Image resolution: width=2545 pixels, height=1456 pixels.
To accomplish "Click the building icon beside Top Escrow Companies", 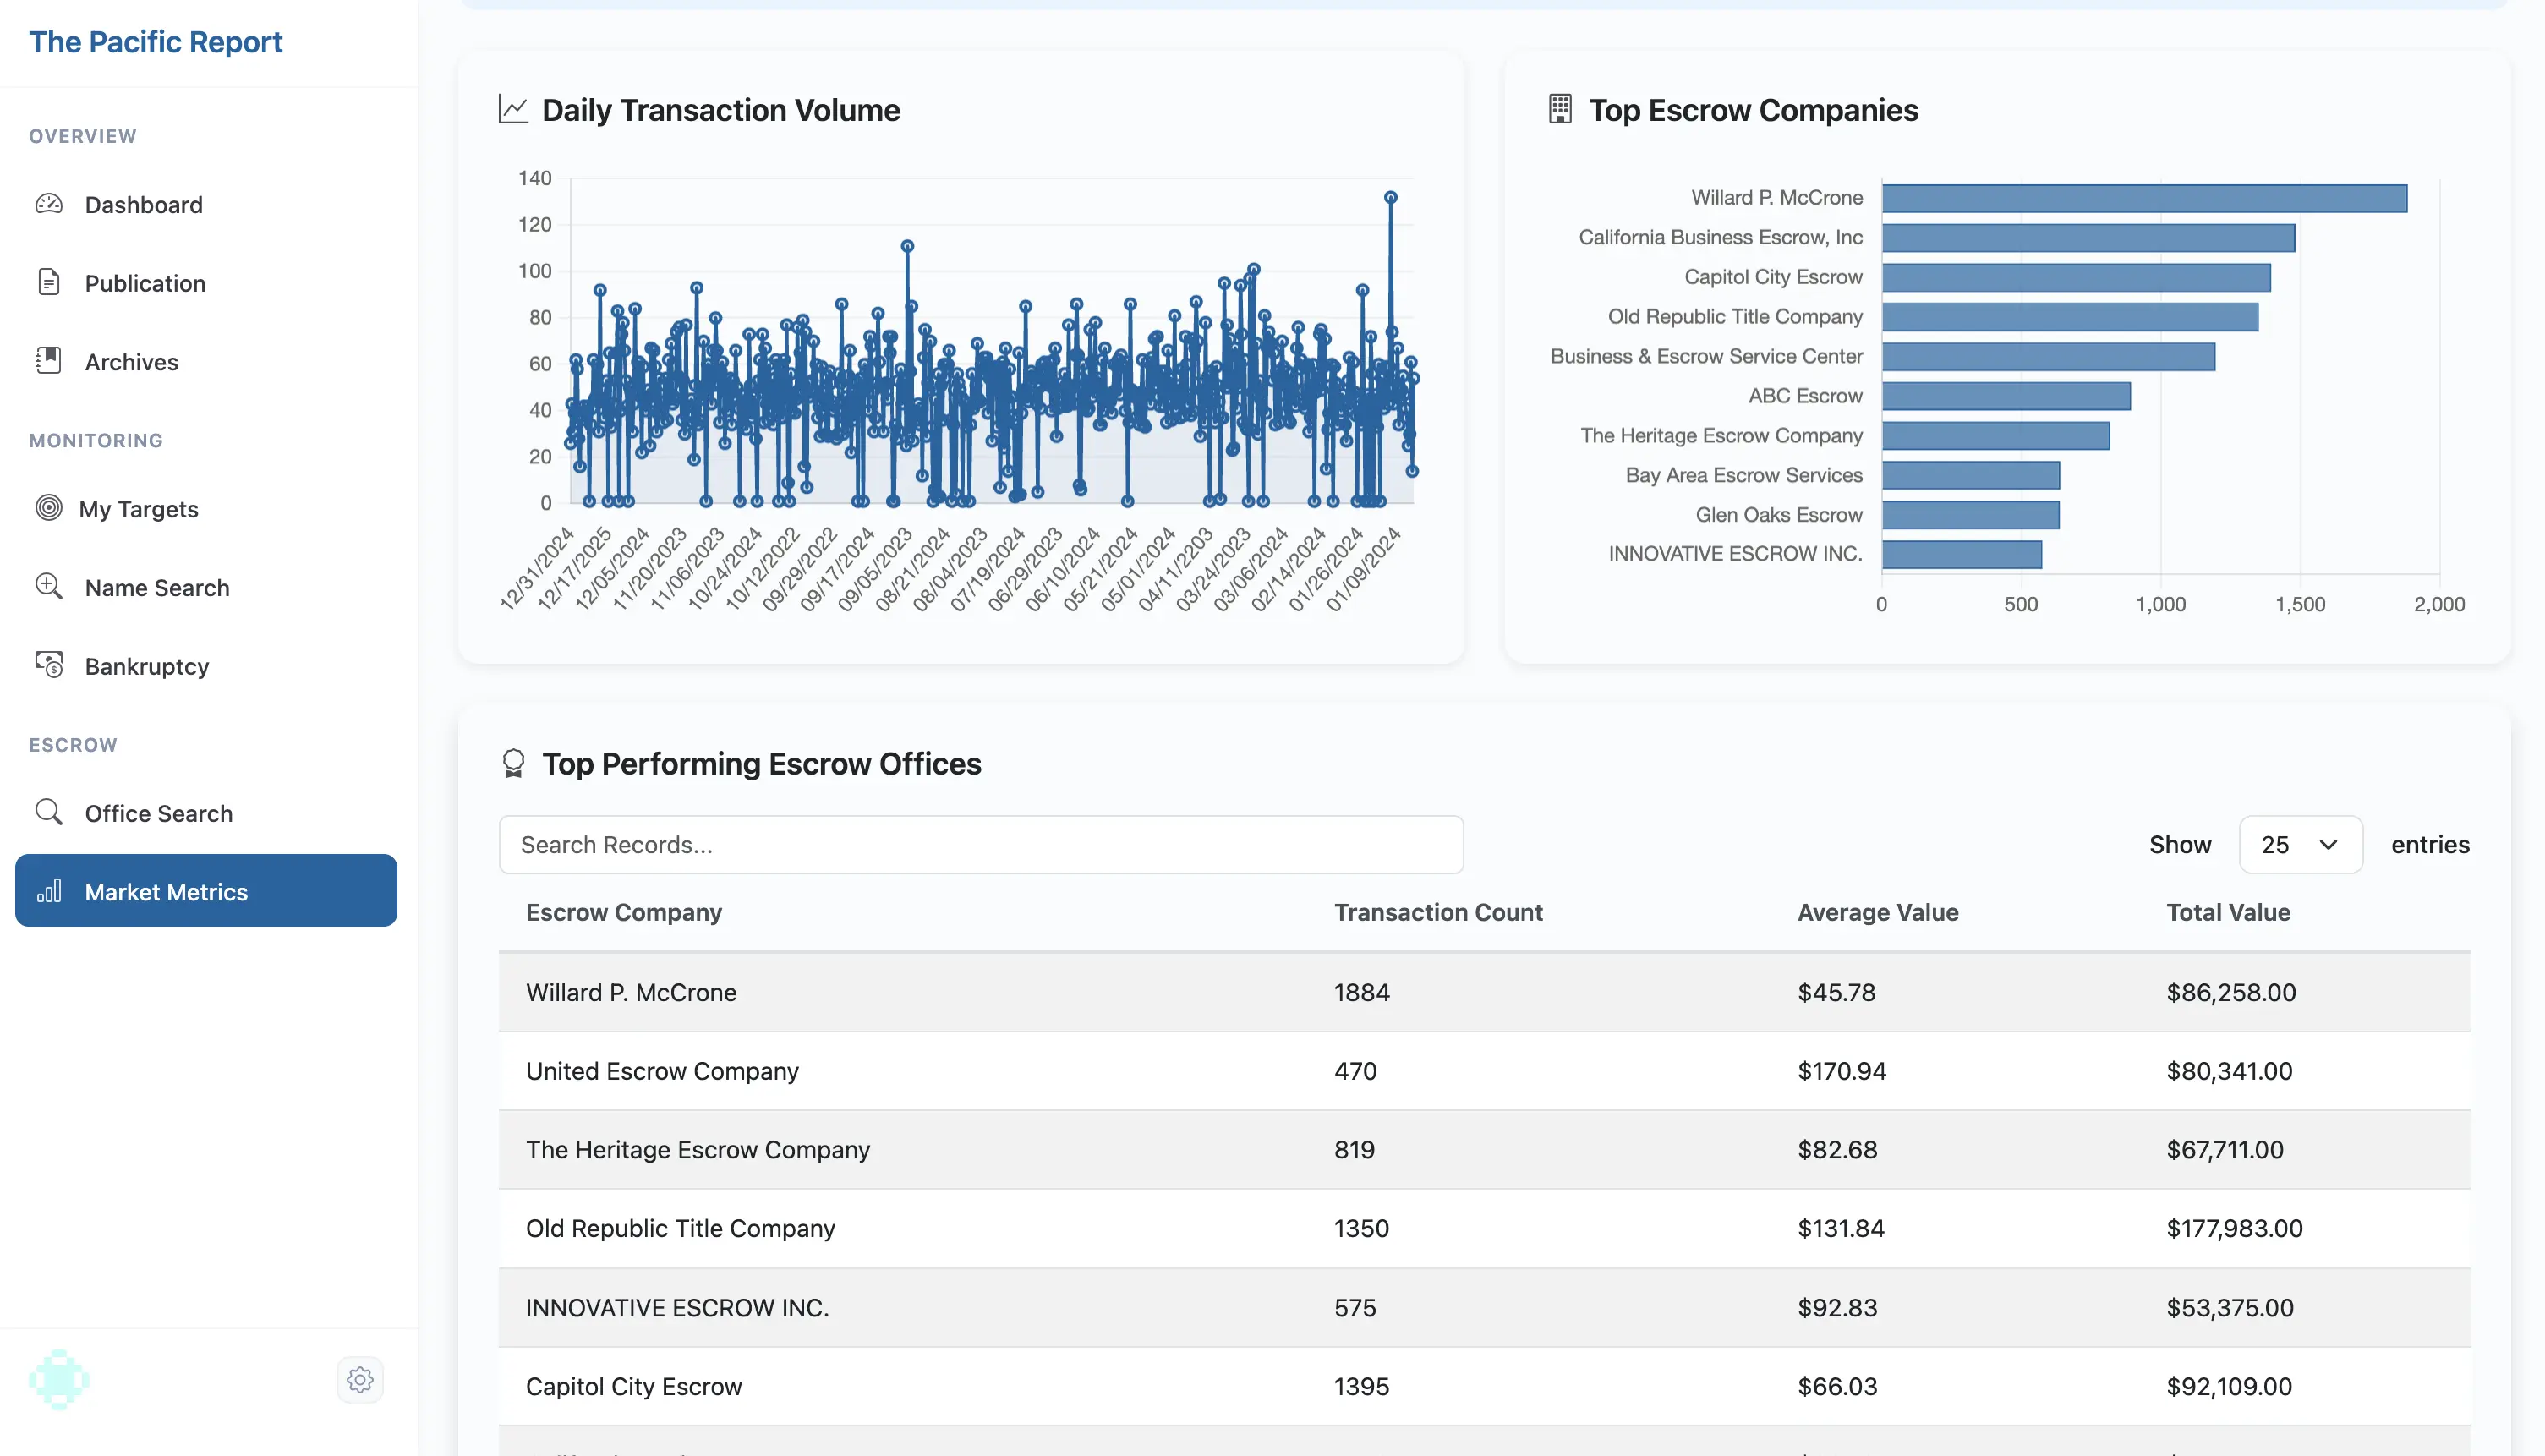I will [x=1560, y=110].
